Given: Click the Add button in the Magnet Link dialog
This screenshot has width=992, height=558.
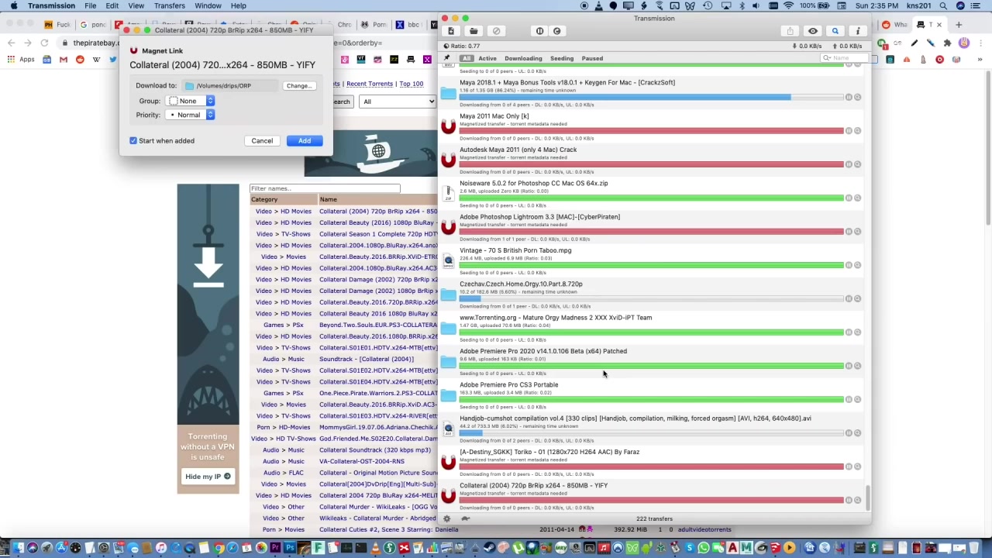Looking at the screenshot, I should [305, 141].
